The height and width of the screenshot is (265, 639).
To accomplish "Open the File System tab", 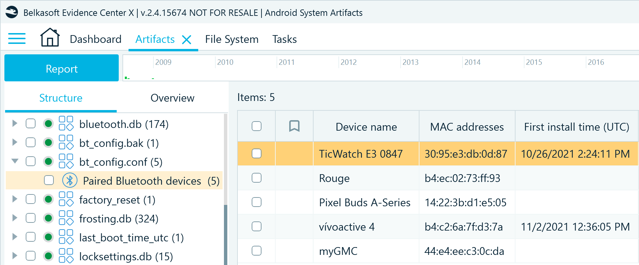I will [x=232, y=39].
